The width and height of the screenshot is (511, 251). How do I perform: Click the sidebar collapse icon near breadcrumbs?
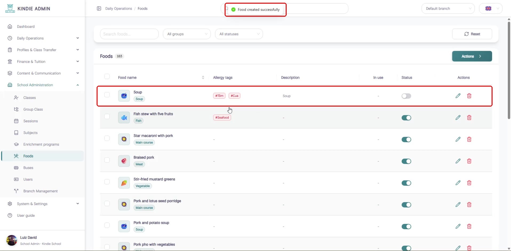pyautogui.click(x=99, y=9)
